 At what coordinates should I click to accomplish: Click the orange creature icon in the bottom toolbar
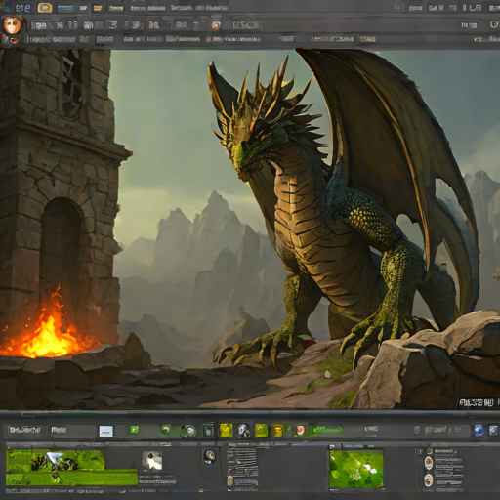point(277,431)
